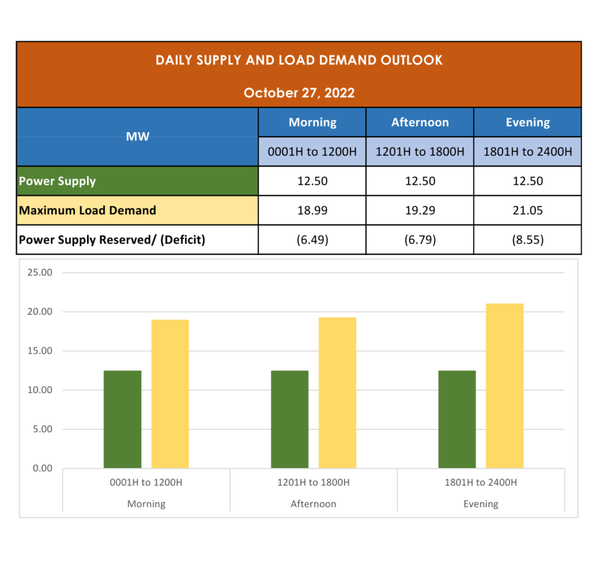The height and width of the screenshot is (564, 599).
Task: Click the yellow Afternoon bar in chart
Action: pyautogui.click(x=338, y=393)
